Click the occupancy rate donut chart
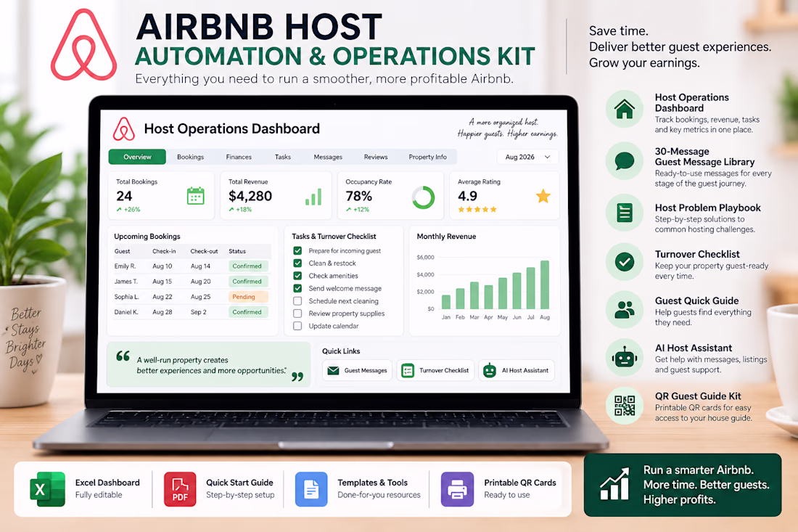 pos(423,197)
